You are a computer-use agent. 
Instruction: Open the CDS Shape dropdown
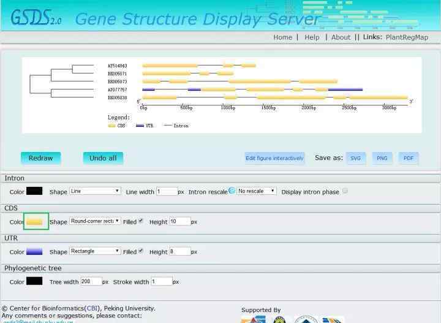pos(95,221)
